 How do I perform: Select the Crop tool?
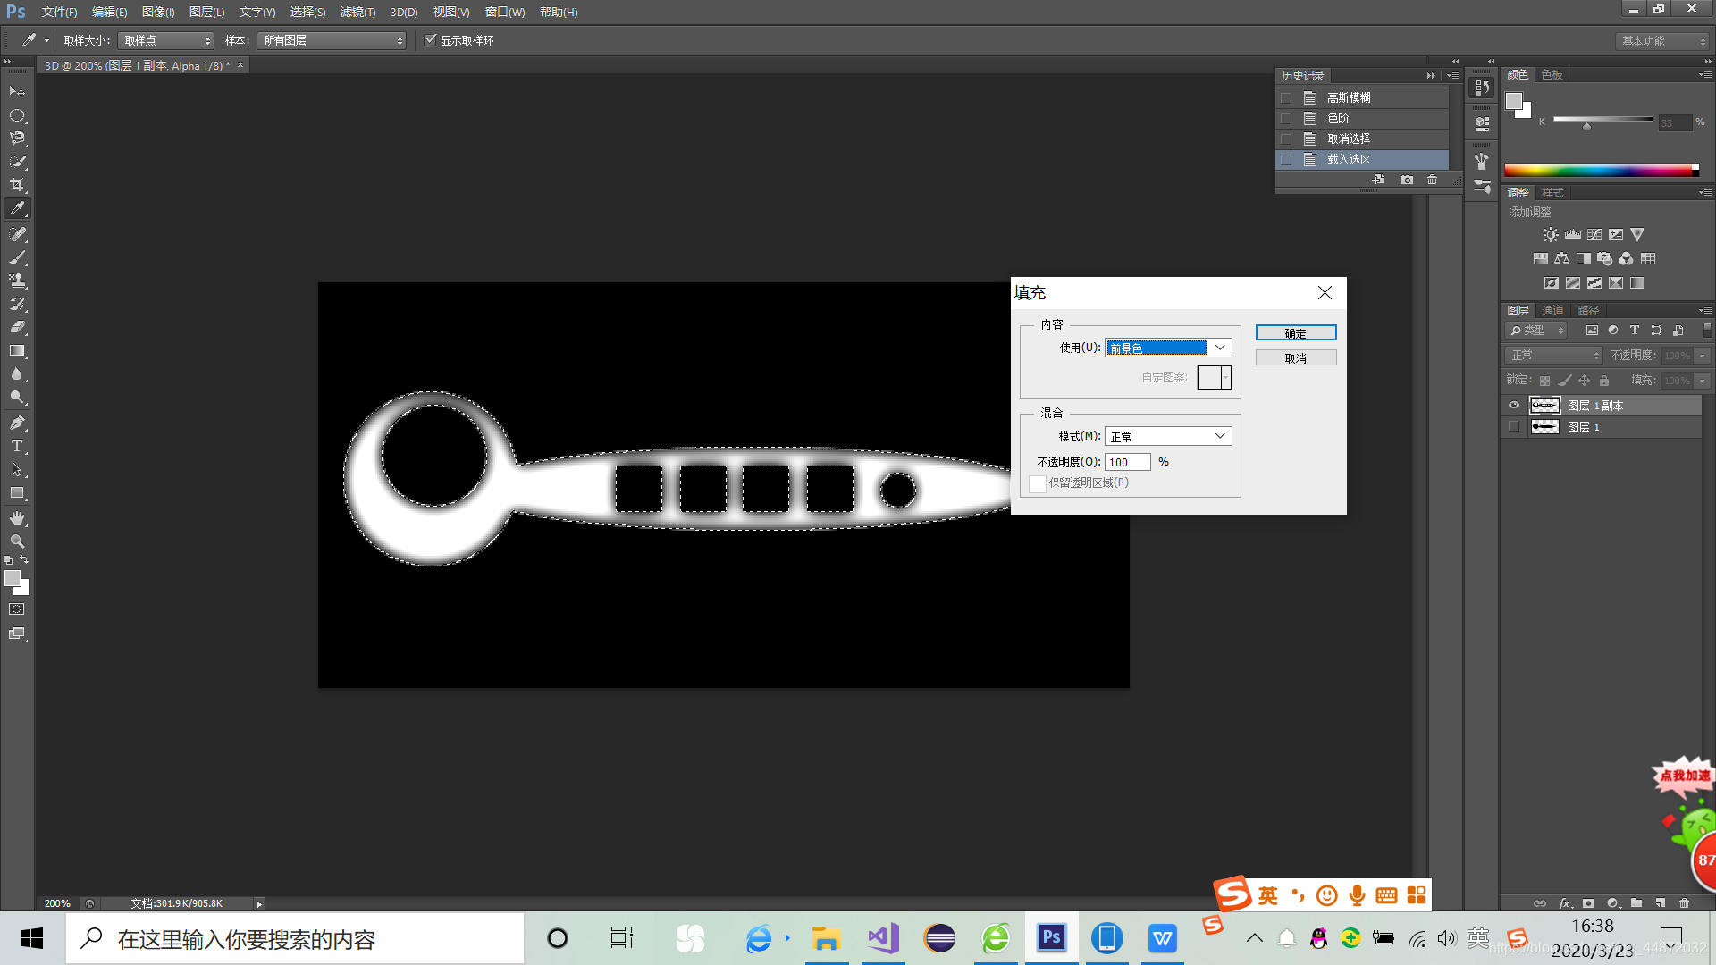17,185
